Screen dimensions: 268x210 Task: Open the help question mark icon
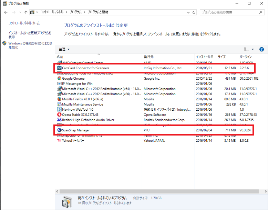pyautogui.click(x=261, y=49)
